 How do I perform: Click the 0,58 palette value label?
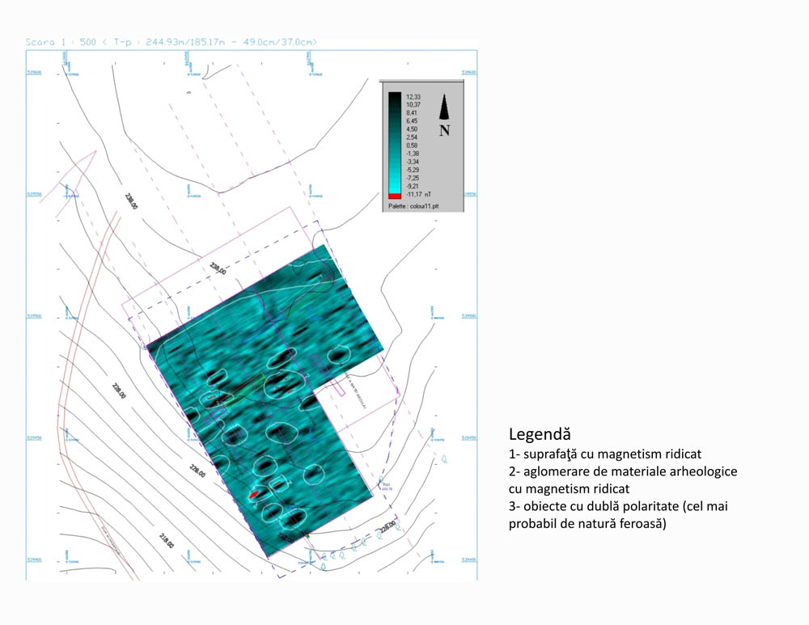pos(412,145)
